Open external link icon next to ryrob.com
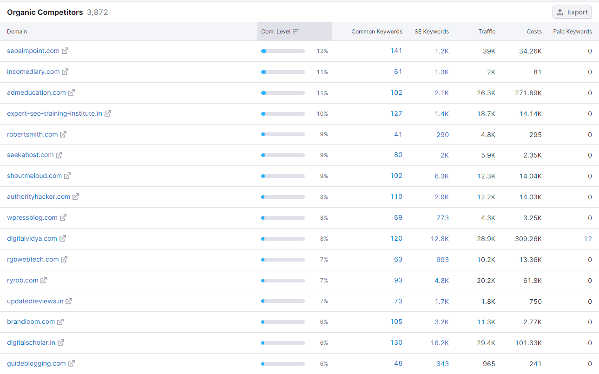This screenshot has height=374, width=599. pyautogui.click(x=44, y=281)
